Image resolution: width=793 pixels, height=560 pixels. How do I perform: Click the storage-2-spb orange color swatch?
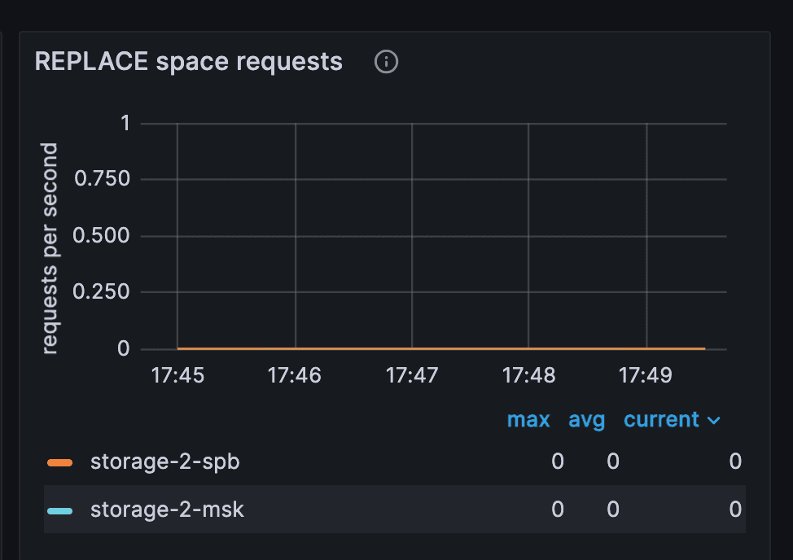click(x=59, y=462)
